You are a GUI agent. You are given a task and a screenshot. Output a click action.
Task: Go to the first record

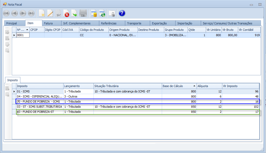(6, 13)
